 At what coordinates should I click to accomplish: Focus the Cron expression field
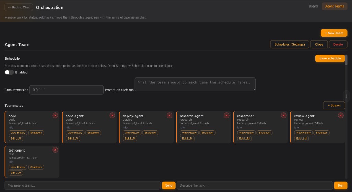(66, 90)
